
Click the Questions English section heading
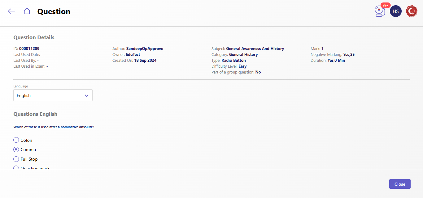[x=35, y=114]
